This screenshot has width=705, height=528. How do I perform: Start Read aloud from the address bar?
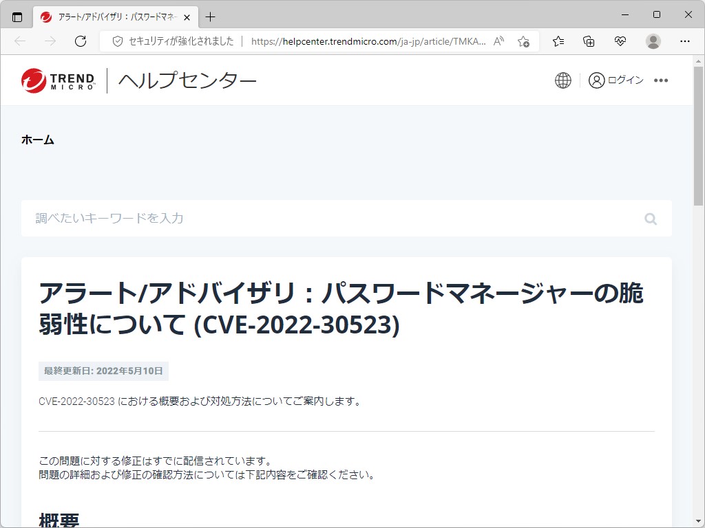point(498,41)
